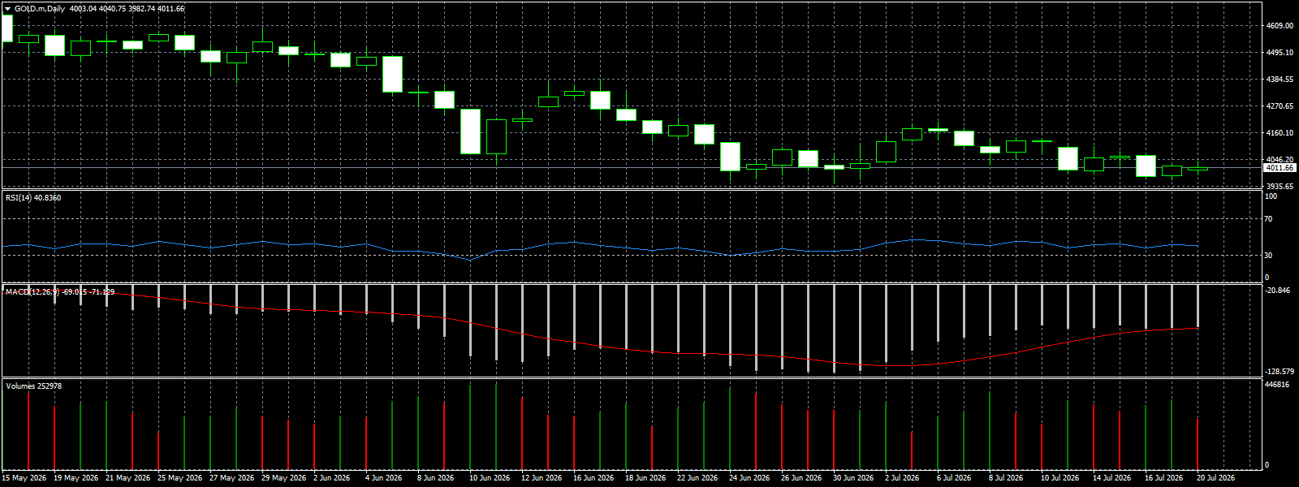Click the 21 May 2026 date label
Screen dimensions: 1299x487
click(128, 478)
